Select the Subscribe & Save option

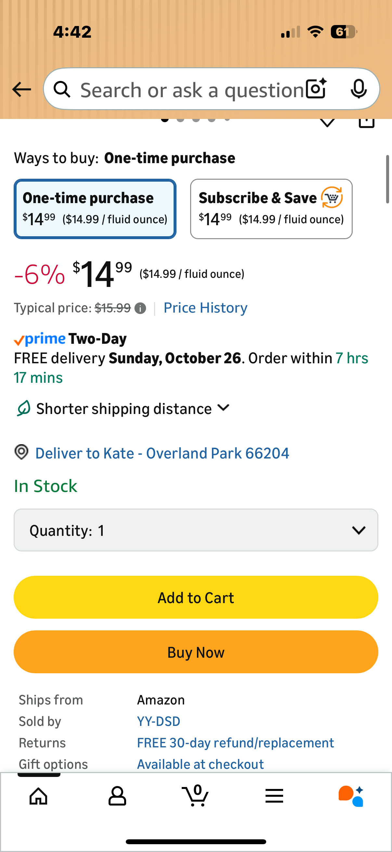click(x=271, y=209)
